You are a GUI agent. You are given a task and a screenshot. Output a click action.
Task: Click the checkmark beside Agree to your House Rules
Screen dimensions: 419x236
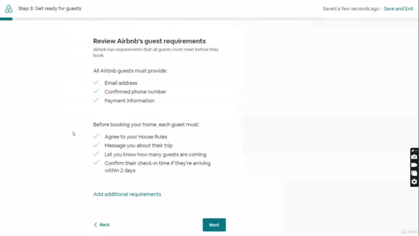click(x=96, y=136)
